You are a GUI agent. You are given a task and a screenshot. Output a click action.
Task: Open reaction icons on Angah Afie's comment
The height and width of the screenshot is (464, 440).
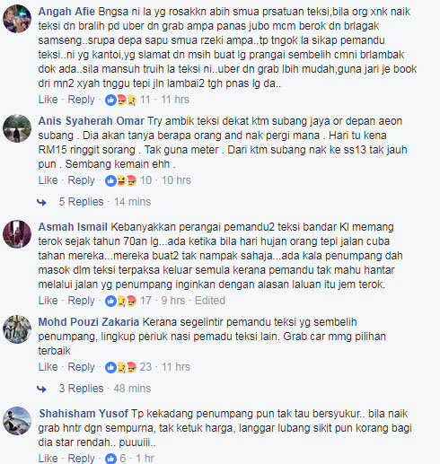120,100
